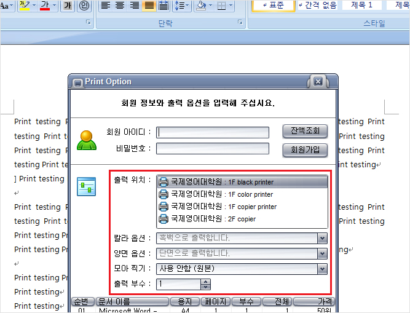This screenshot has height=313, width=410.
Task: Click the distributed alignment icon
Action: point(164,6)
